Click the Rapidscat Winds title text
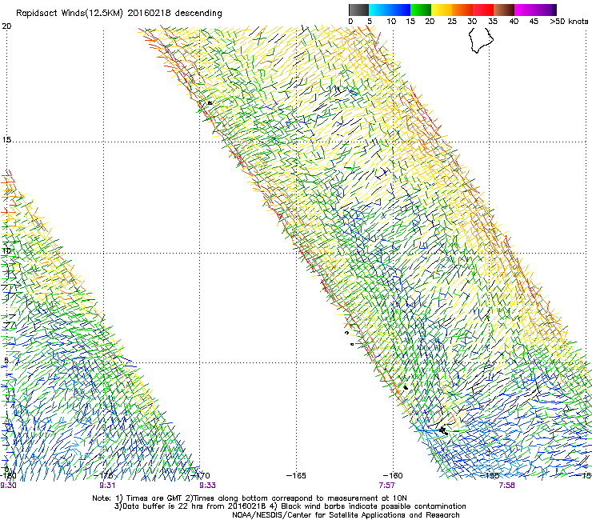The height and width of the screenshot is (520, 592). point(119,13)
